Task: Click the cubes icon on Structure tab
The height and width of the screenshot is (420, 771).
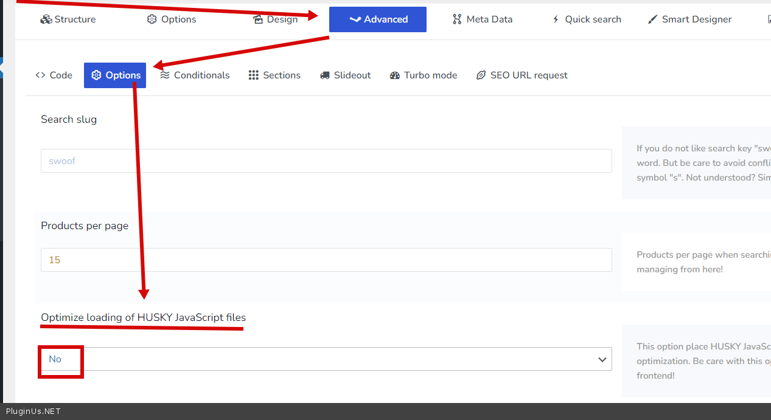Action: pos(46,19)
